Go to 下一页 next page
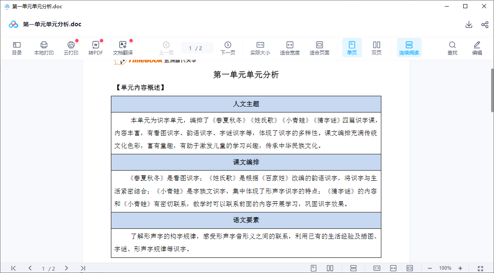This screenshot has width=494, height=273. [x=228, y=48]
